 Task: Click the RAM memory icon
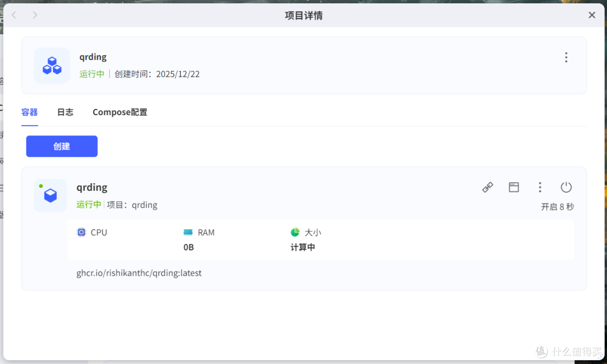(x=188, y=232)
